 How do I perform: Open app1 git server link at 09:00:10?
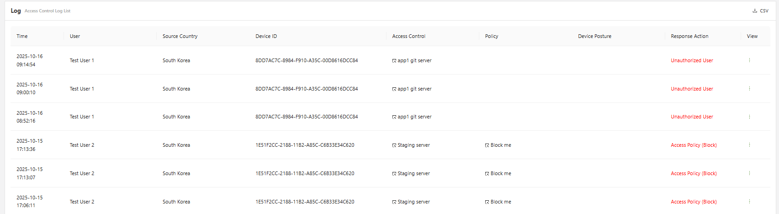(413, 89)
